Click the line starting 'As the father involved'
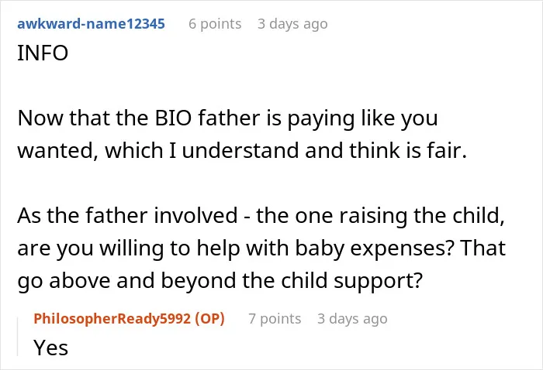Screen dimensions: 543x370 coord(261,216)
